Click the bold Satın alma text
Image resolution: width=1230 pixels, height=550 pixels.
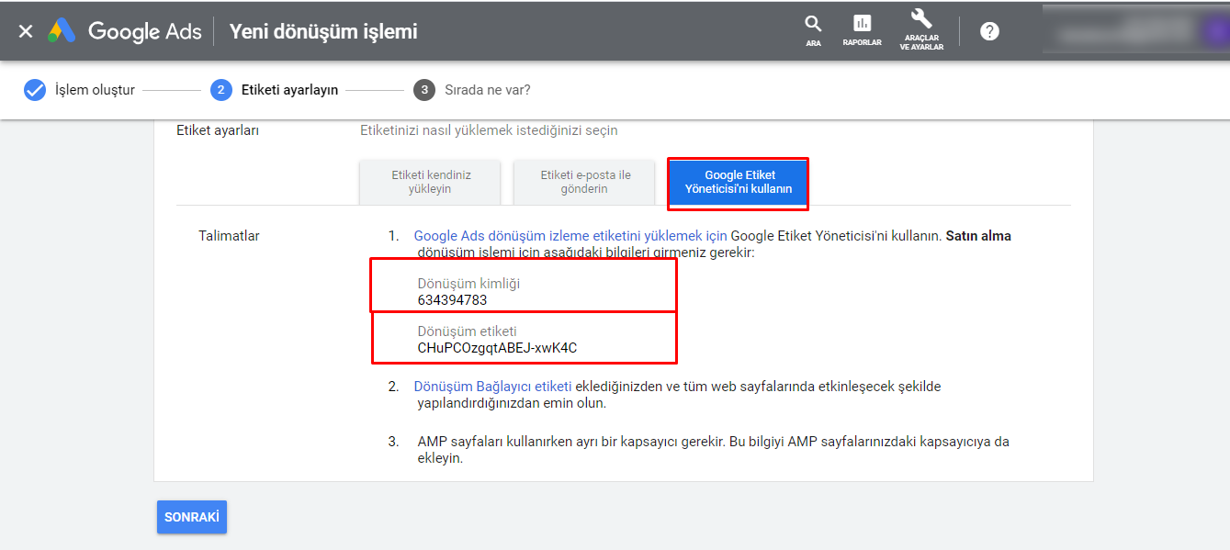coord(978,236)
